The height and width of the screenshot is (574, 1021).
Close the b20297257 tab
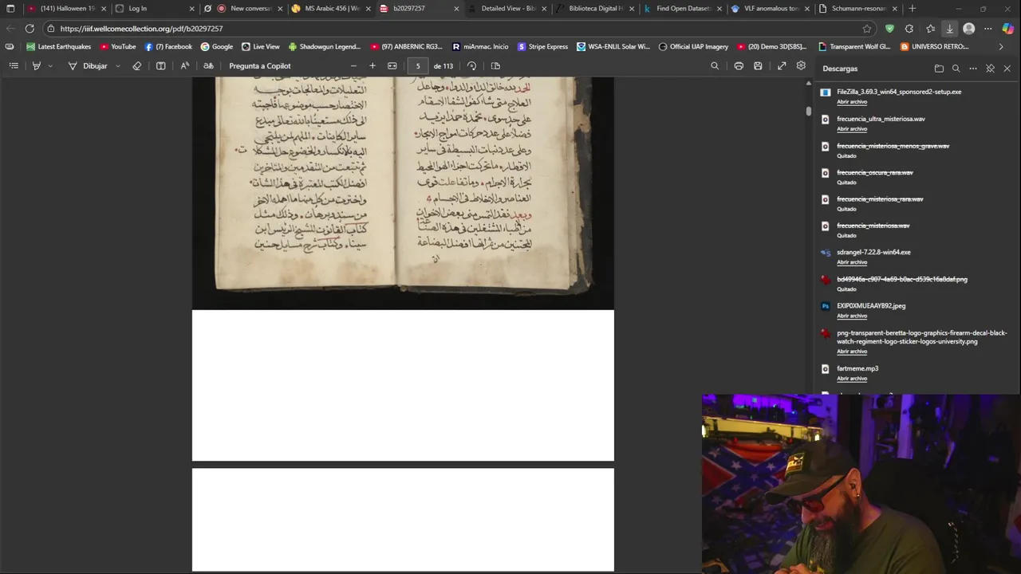pos(456,9)
